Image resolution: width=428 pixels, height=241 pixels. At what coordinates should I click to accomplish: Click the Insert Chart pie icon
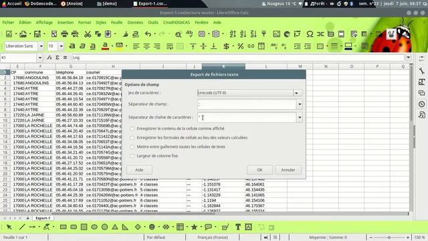click(287, 34)
